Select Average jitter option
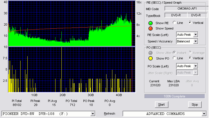Screen dimensions: 209x118 [x=190, y=53]
